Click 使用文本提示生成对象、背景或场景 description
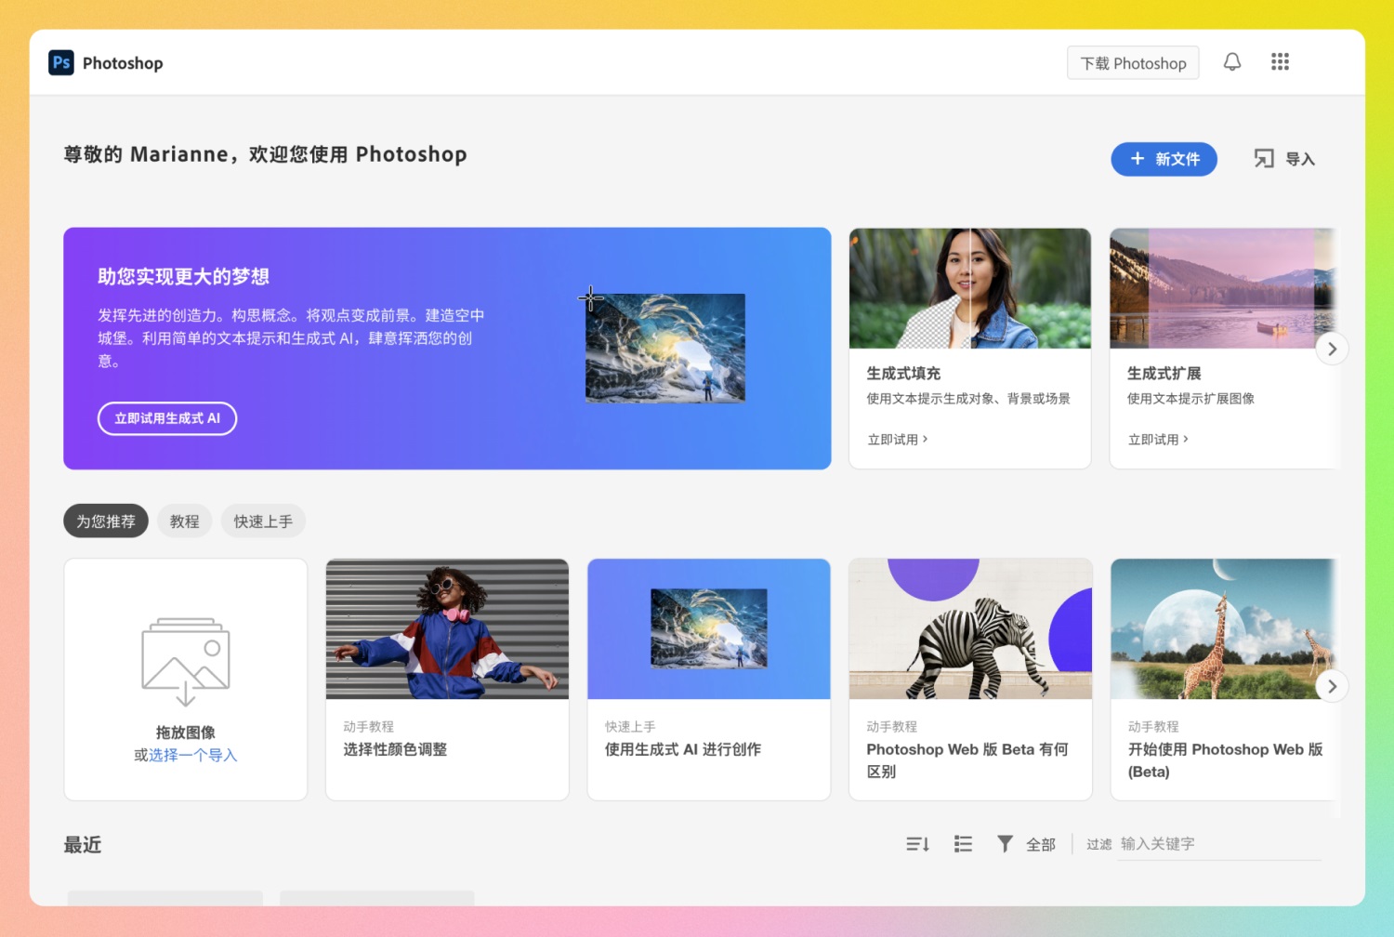Image resolution: width=1394 pixels, height=937 pixels. tap(968, 398)
